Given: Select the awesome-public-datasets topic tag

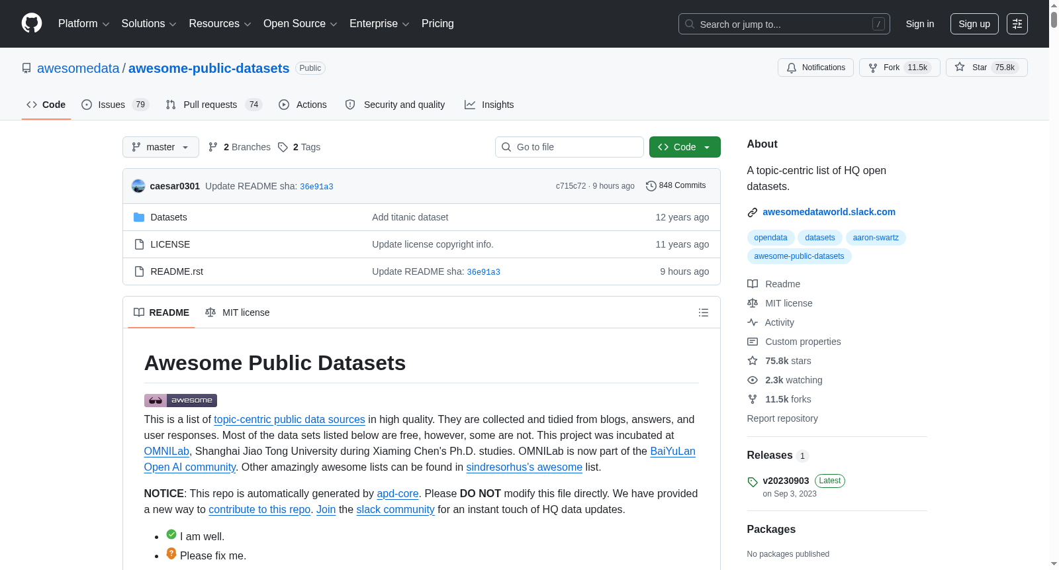Looking at the screenshot, I should click(x=799, y=256).
